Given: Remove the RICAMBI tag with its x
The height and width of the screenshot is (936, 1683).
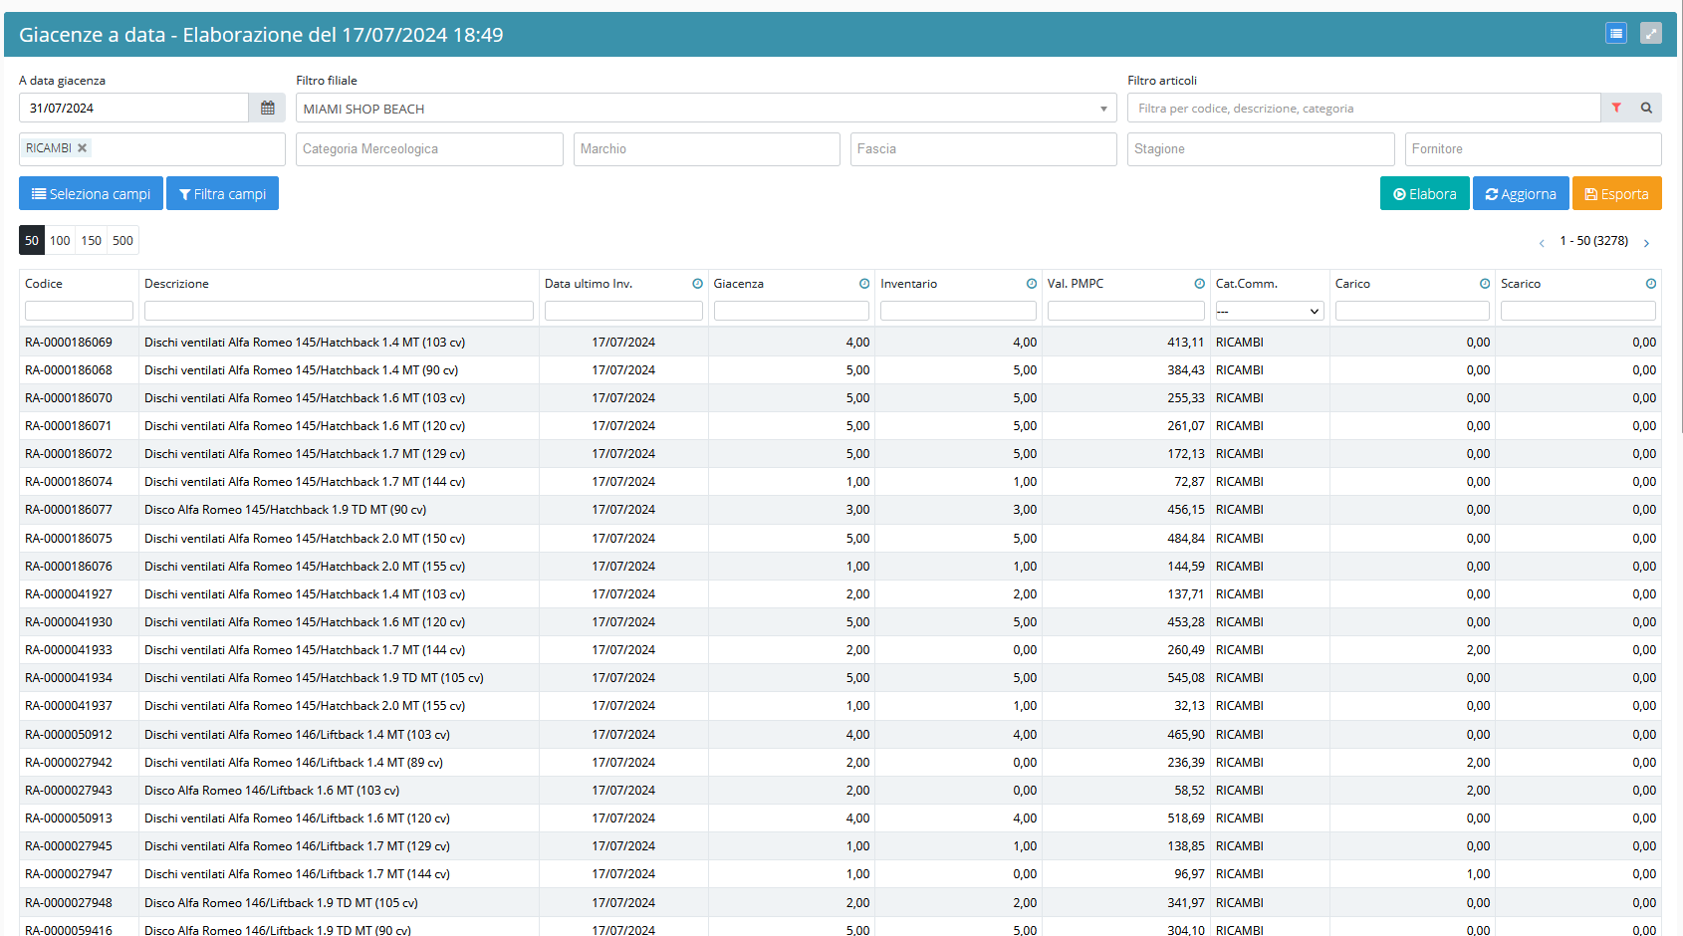Looking at the screenshot, I should point(83,147).
